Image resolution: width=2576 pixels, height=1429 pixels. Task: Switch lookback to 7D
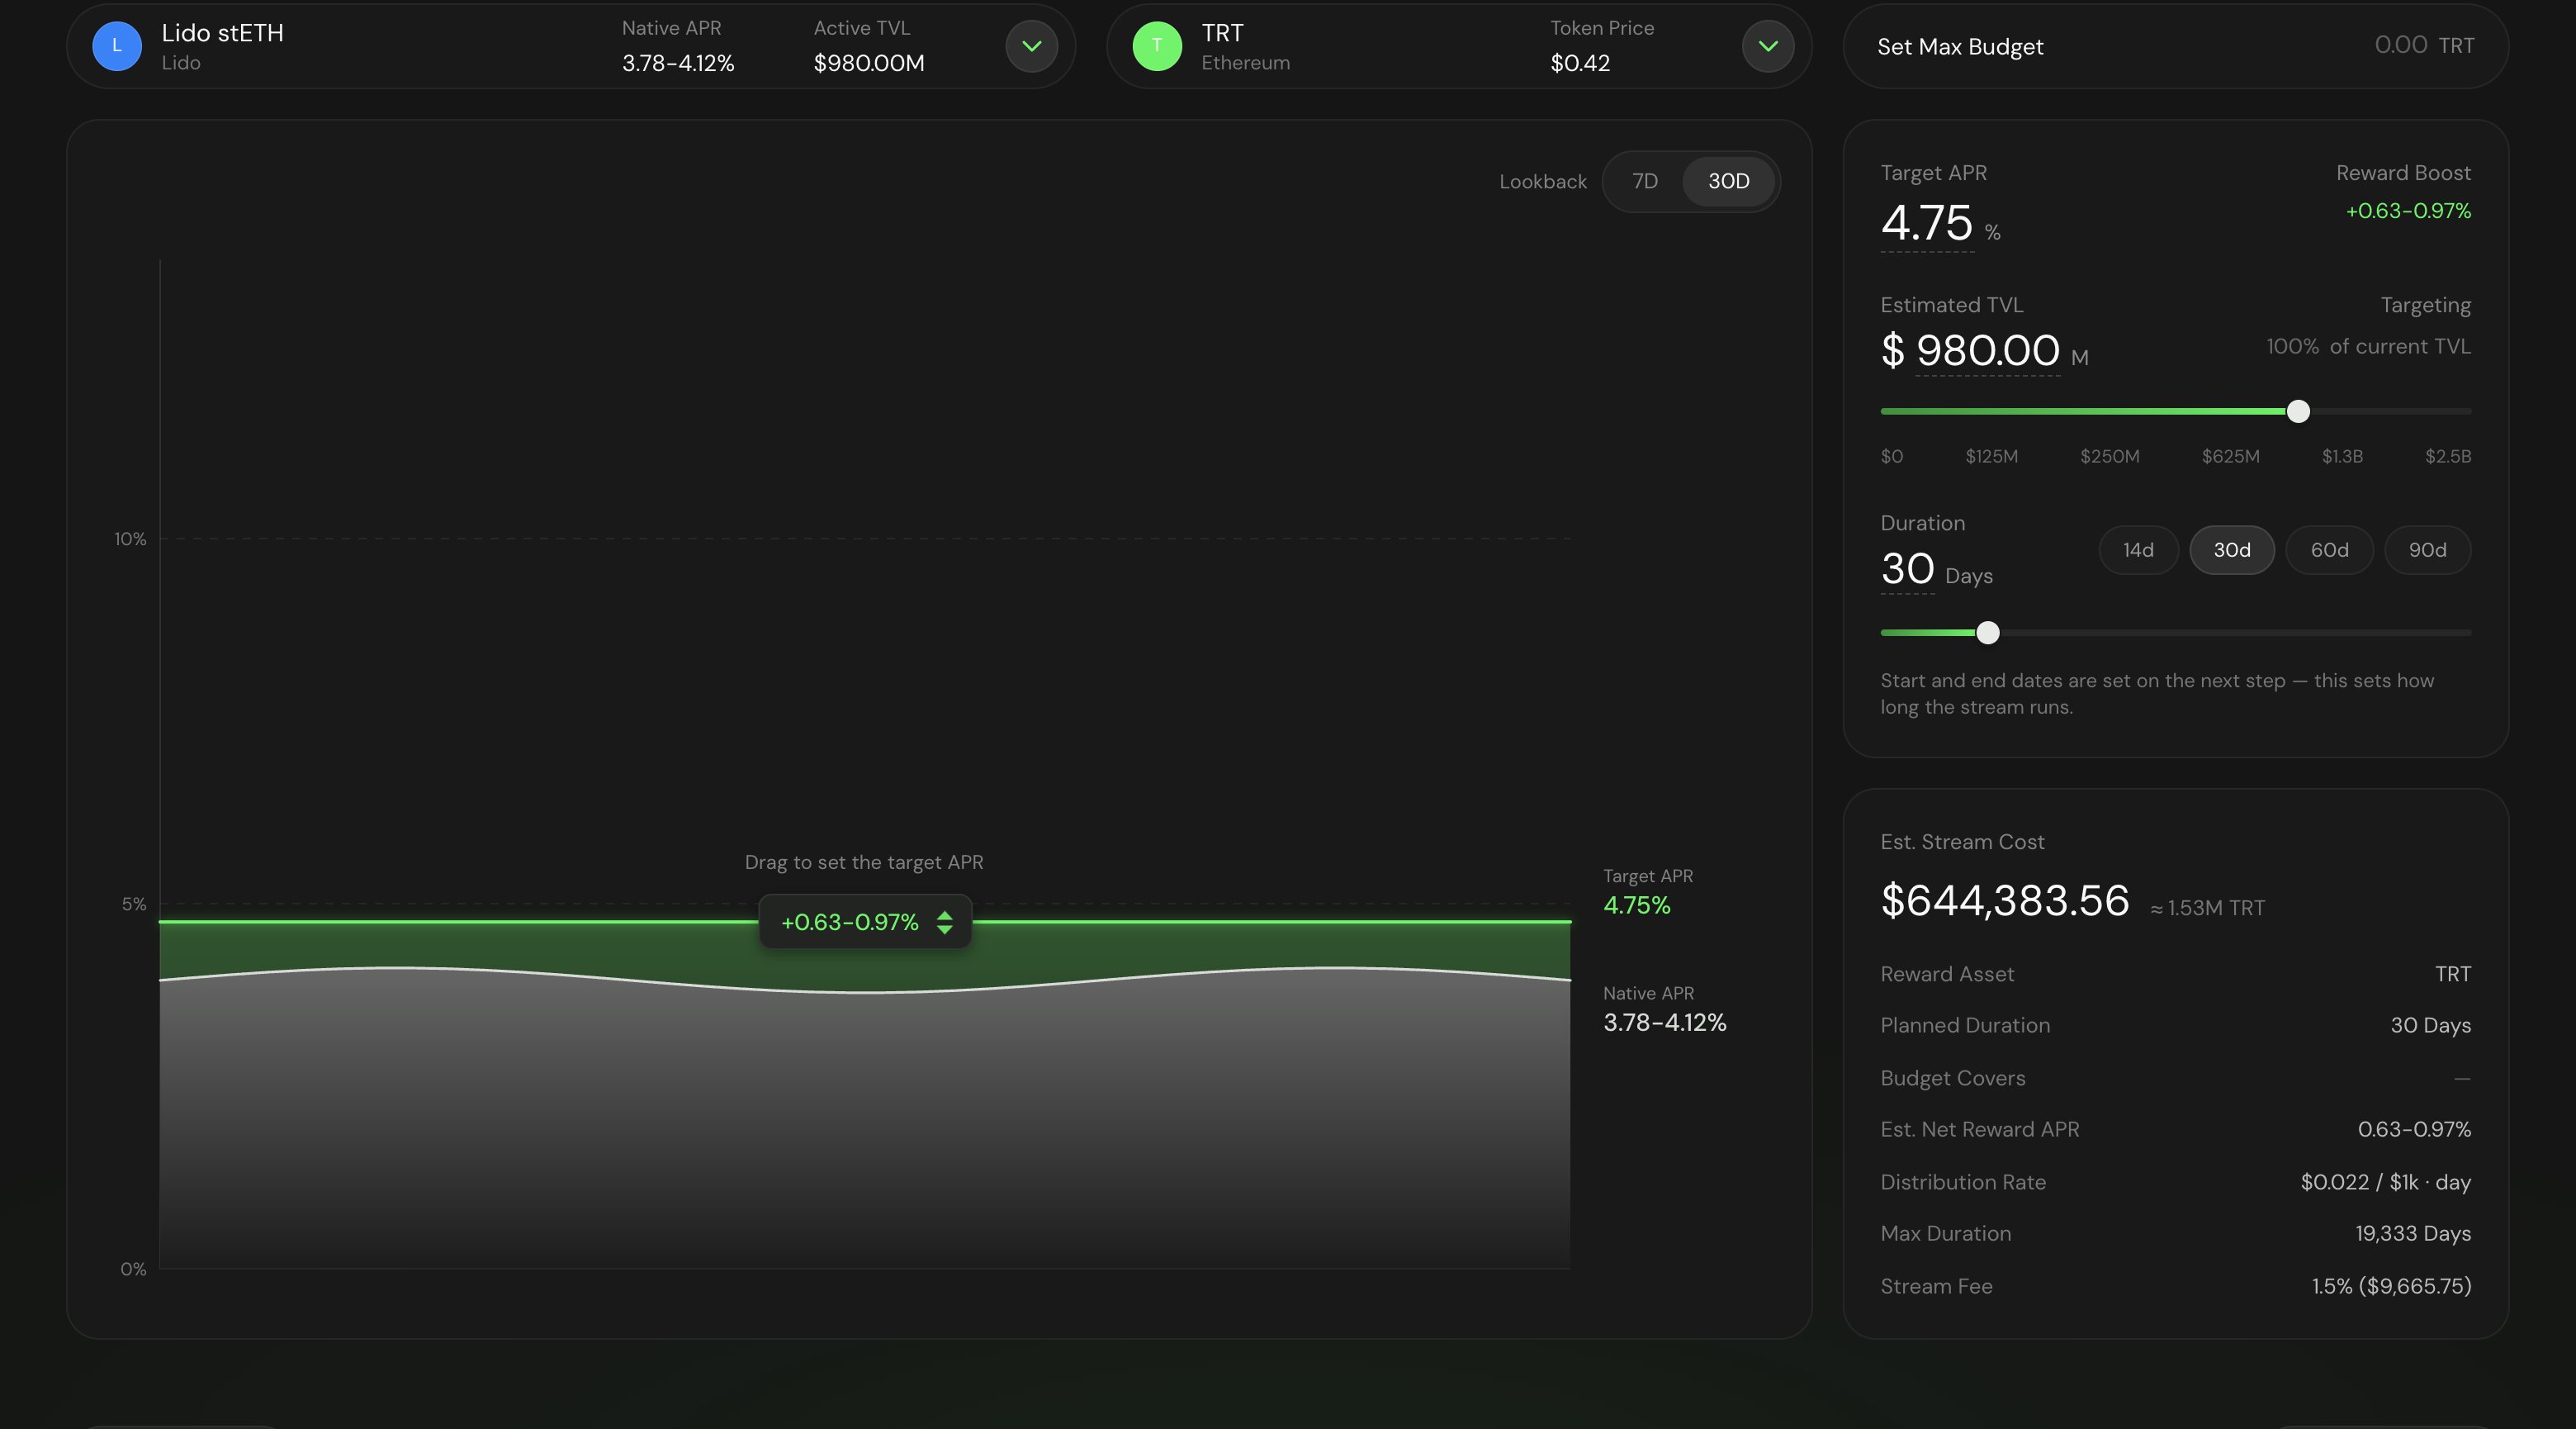tap(1645, 181)
